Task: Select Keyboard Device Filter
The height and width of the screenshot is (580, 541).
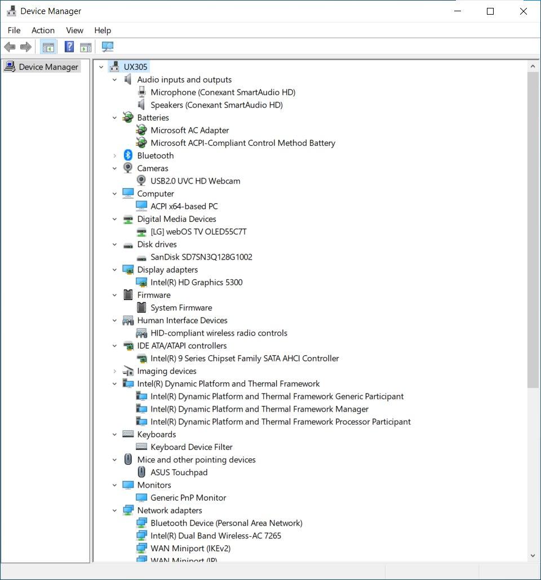Action: pyautogui.click(x=192, y=447)
